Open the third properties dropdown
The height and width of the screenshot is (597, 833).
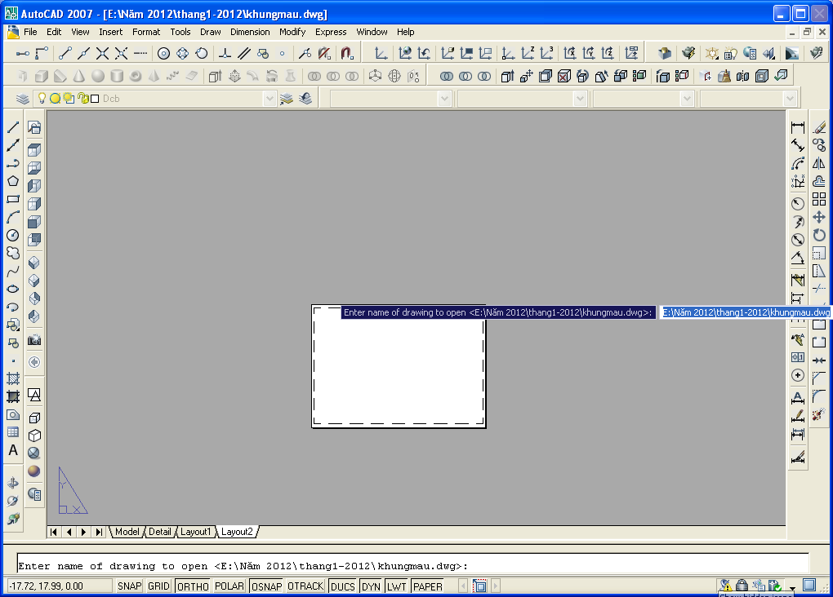(687, 99)
